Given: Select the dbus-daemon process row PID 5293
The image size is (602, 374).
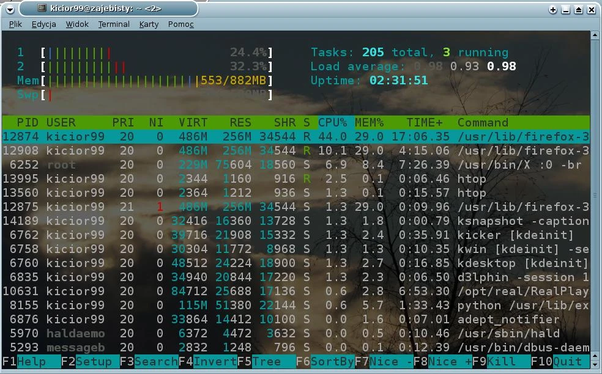Looking at the screenshot, I should (295, 348).
